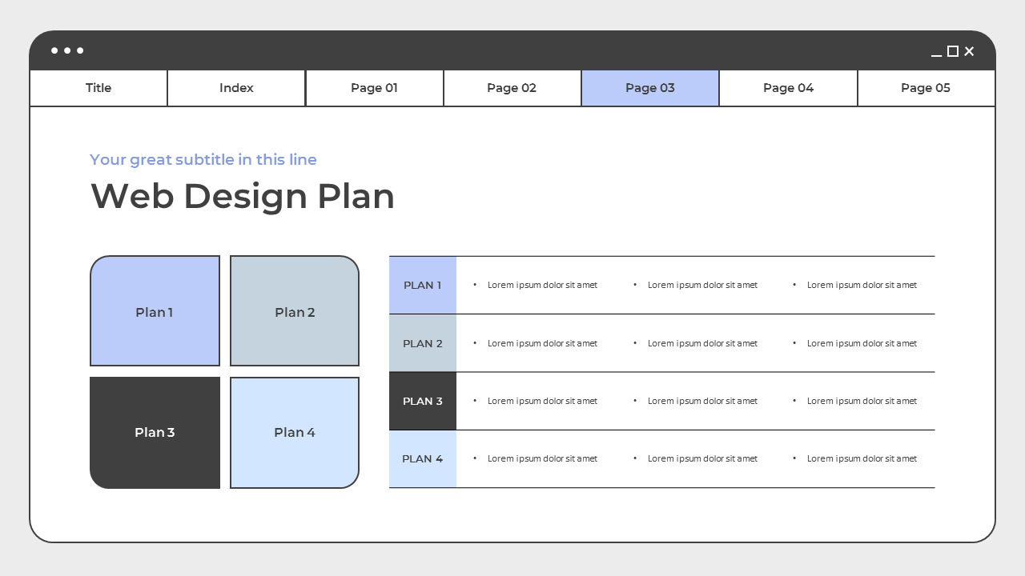The image size is (1025, 576).
Task: Select the PLAN 3 dark row header cell
Action: [x=422, y=401]
